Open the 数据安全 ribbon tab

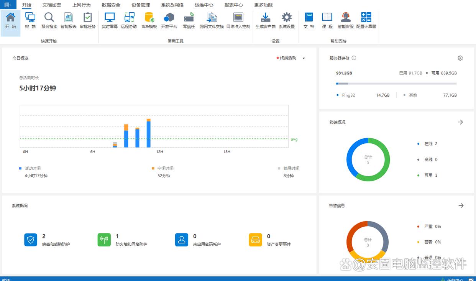click(111, 5)
